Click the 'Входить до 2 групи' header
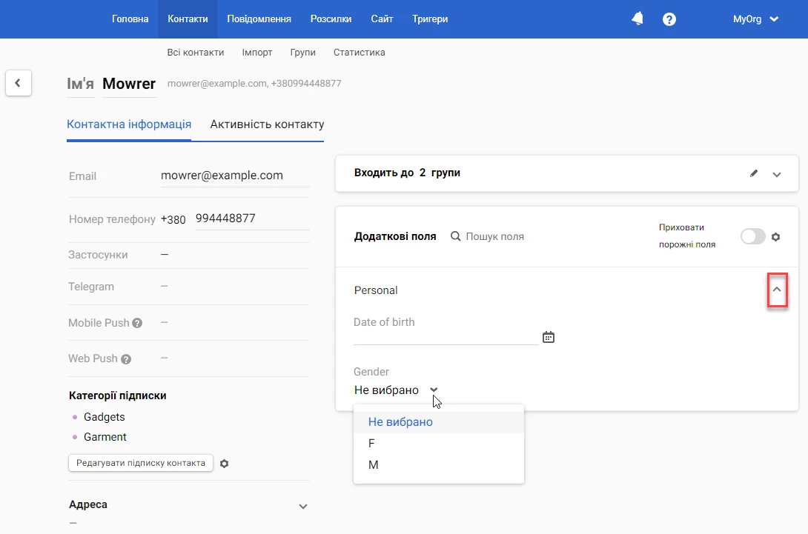This screenshot has width=808, height=534. pyautogui.click(x=407, y=173)
